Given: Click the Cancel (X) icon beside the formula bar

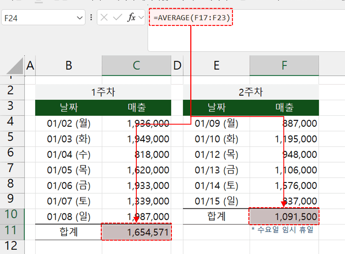Looking at the screenshot, I should tap(105, 18).
